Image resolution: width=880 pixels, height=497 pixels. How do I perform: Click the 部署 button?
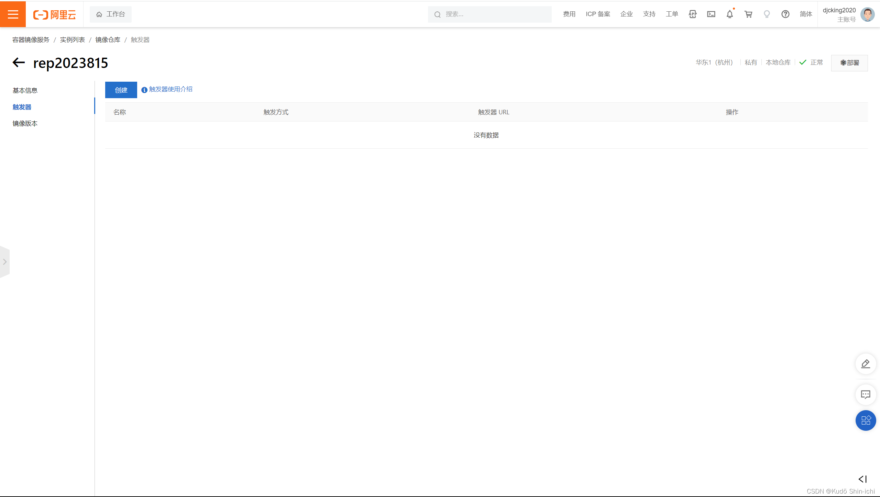pyautogui.click(x=849, y=63)
